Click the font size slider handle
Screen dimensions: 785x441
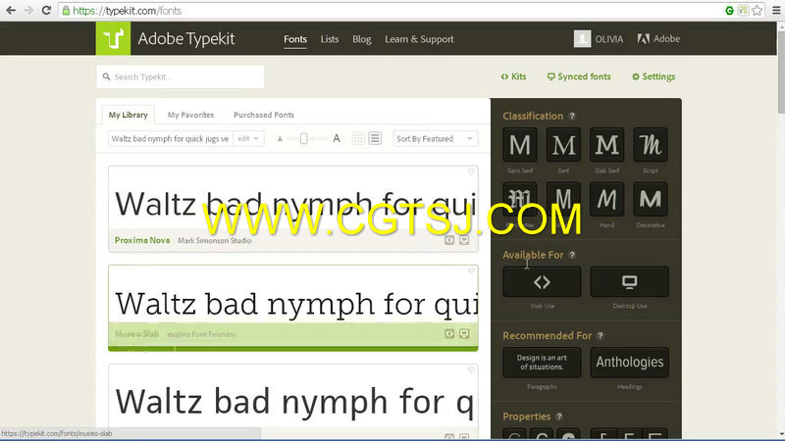point(303,138)
